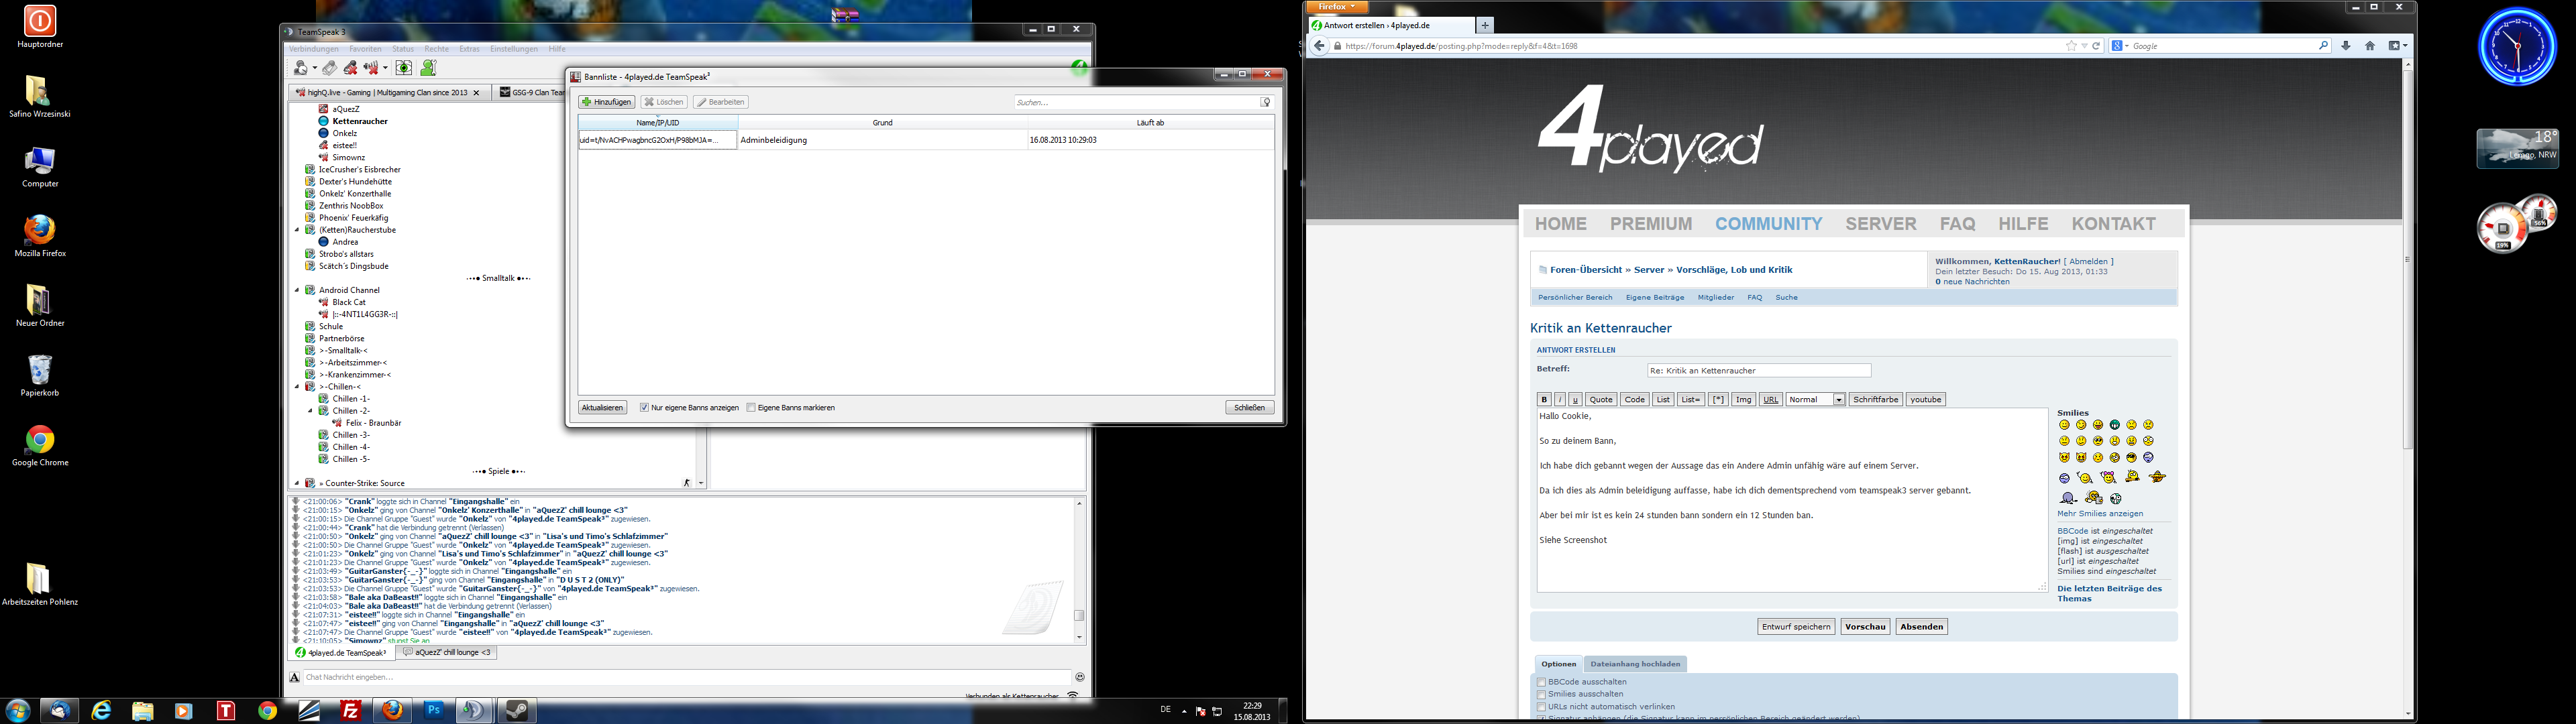The height and width of the screenshot is (724, 2576).
Task: Click the text format 'A' icon beside chat input
Action: (x=295, y=677)
